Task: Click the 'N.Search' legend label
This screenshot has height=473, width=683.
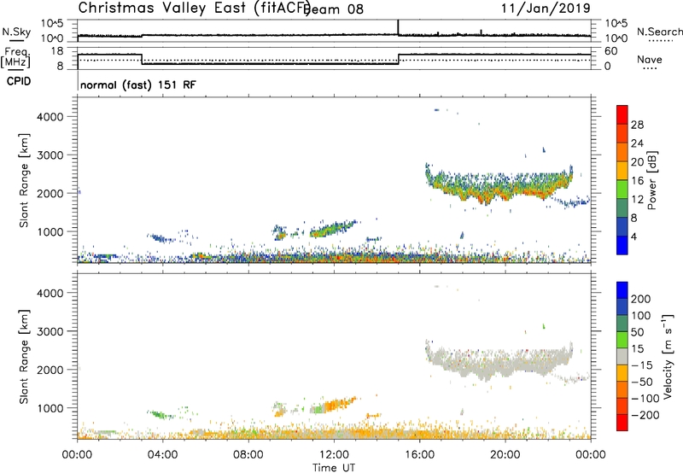Action: click(659, 32)
